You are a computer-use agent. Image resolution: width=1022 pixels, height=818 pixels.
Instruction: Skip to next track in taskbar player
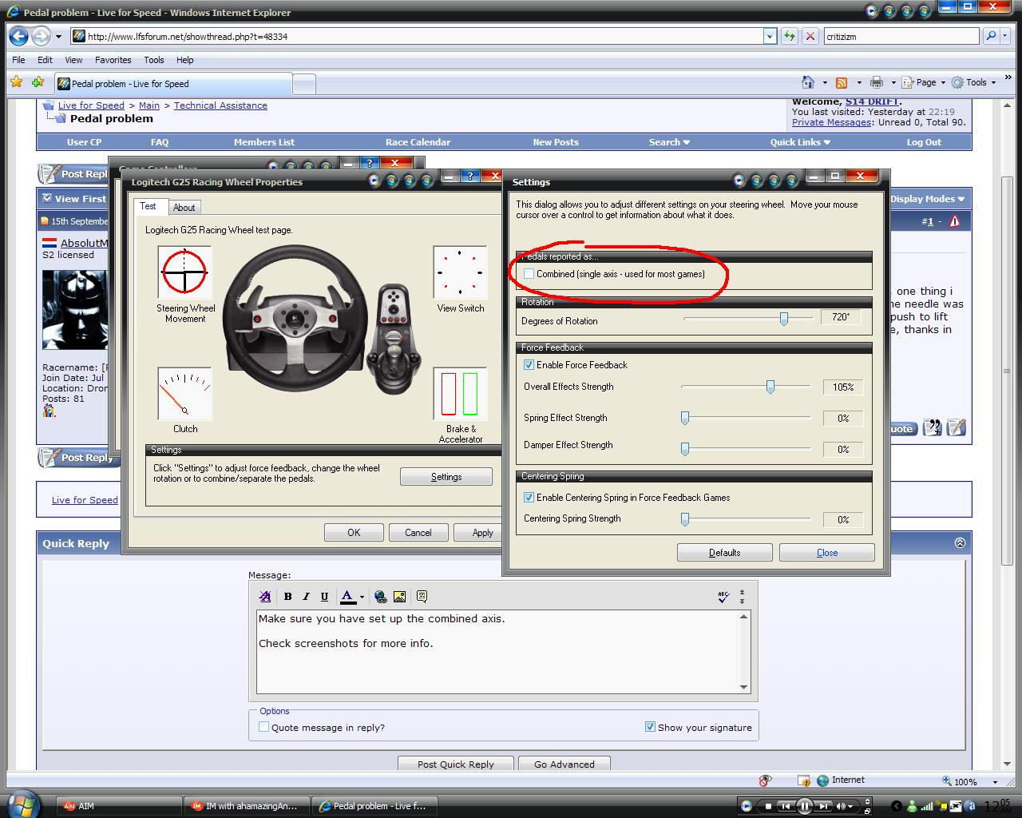pyautogui.click(x=824, y=806)
